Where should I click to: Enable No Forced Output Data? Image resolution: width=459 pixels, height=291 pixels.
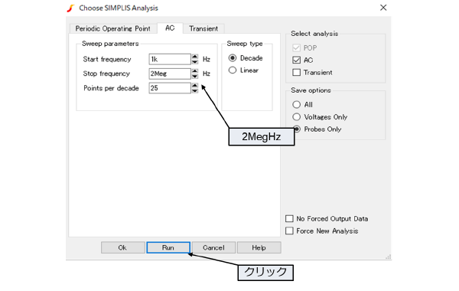point(289,218)
